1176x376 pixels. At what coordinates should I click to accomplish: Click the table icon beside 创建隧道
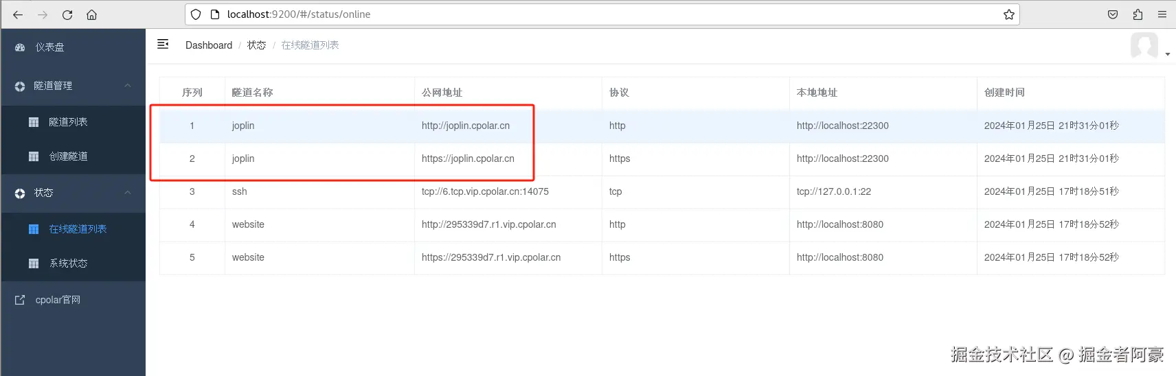pyautogui.click(x=33, y=156)
